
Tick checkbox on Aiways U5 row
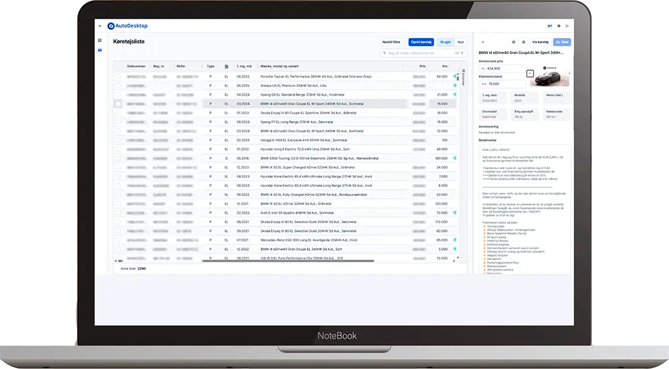(x=118, y=86)
